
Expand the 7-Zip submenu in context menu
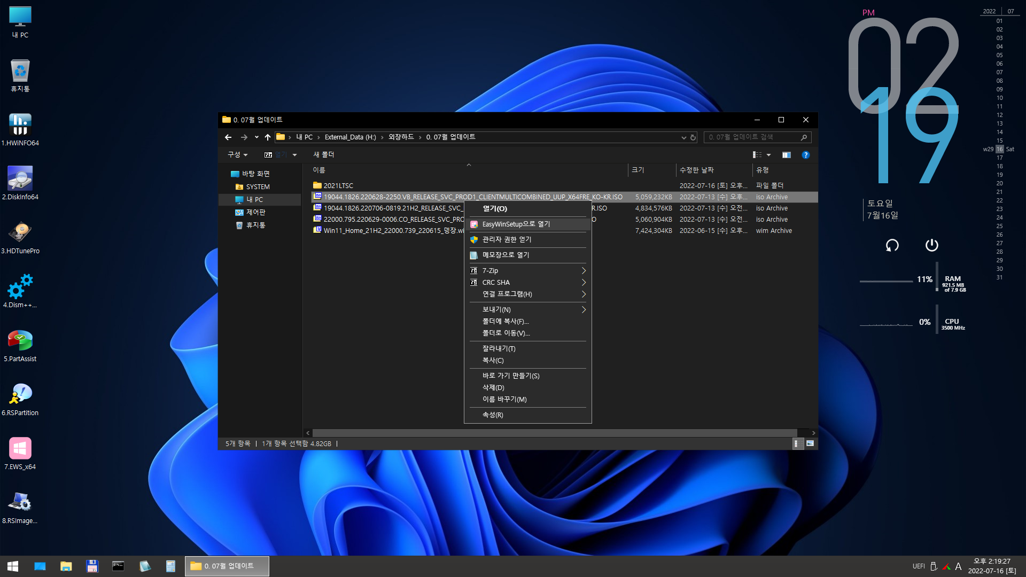[528, 271]
